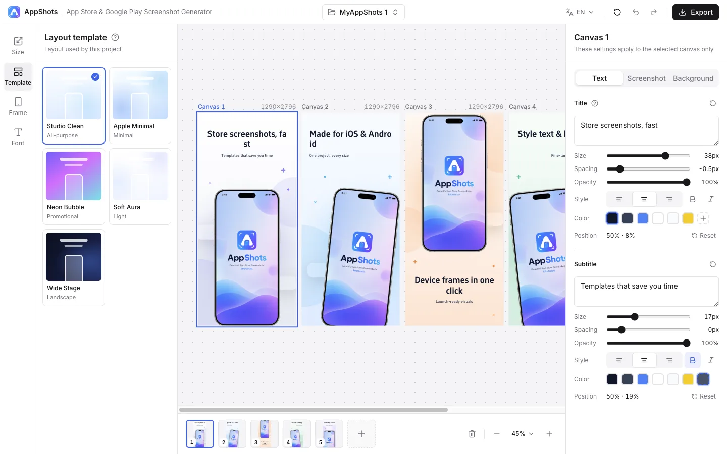Switch to the Background tab
727x454 pixels.
[x=693, y=78]
